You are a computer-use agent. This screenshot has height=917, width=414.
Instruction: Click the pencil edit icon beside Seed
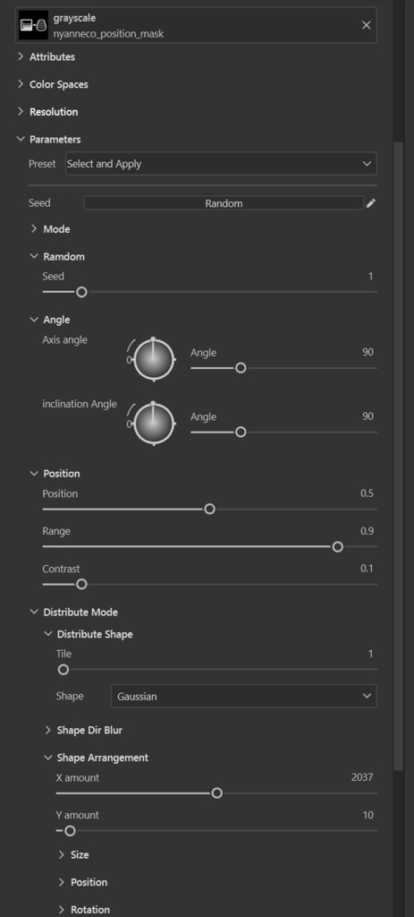click(371, 203)
